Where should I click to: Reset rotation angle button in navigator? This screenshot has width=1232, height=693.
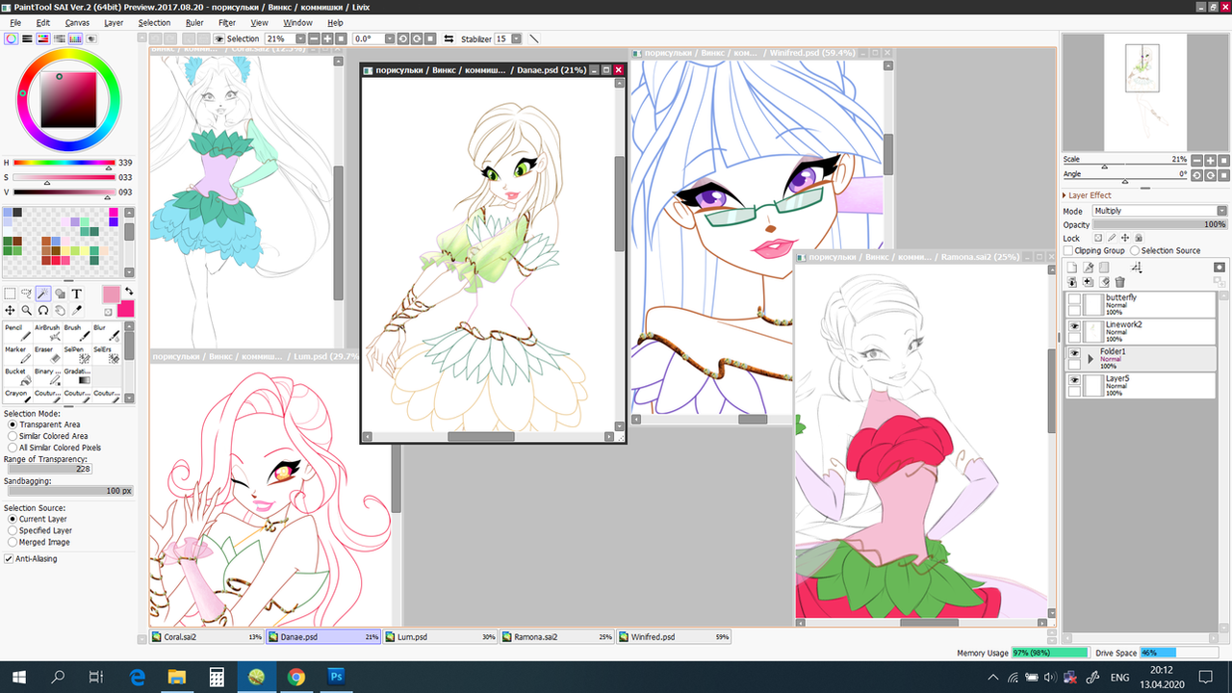click(x=1222, y=174)
